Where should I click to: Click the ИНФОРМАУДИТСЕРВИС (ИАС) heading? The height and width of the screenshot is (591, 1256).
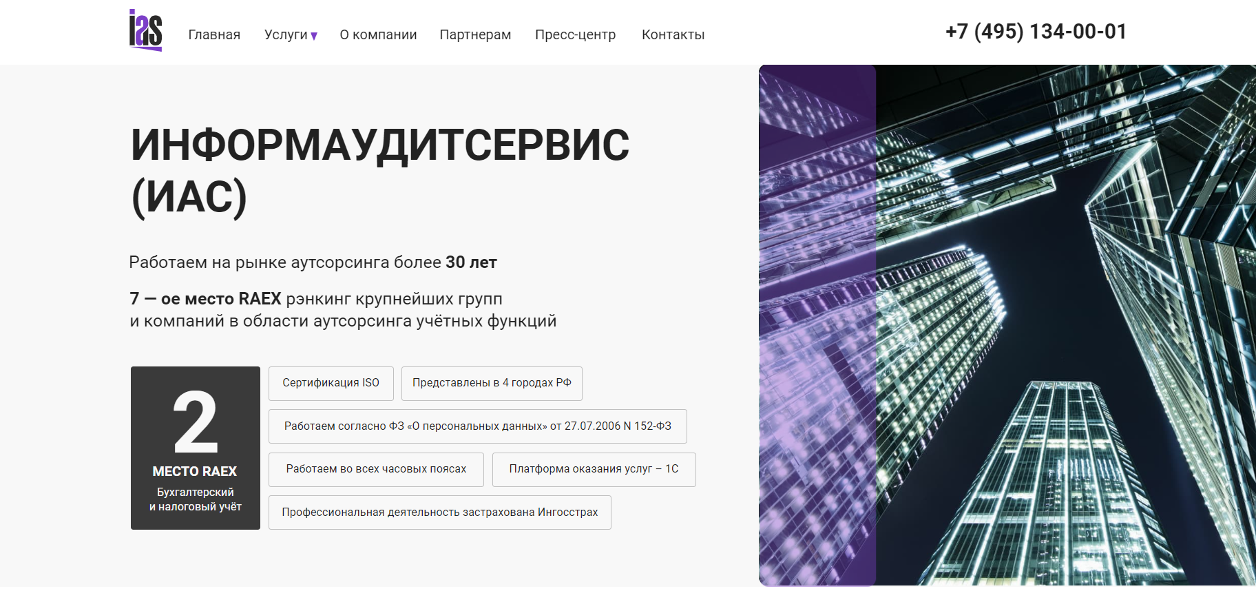[x=380, y=171]
